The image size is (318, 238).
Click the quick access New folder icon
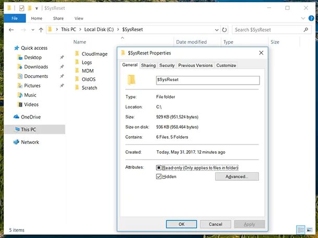(30, 8)
